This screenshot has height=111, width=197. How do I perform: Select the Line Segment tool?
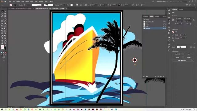coord(5,18)
